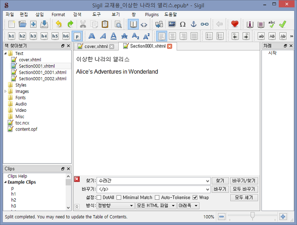The height and width of the screenshot is (225, 297).
Task: Open the search mode 정방향 dropdown
Action: click(115, 206)
